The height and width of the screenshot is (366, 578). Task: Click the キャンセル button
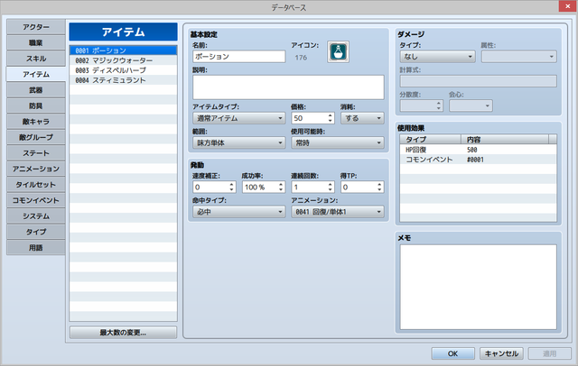(501, 353)
